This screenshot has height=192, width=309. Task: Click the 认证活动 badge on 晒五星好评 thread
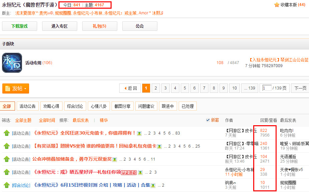129,173
